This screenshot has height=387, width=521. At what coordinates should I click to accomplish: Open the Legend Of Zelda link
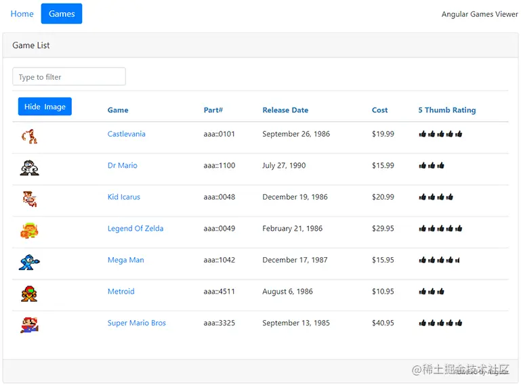coord(136,229)
